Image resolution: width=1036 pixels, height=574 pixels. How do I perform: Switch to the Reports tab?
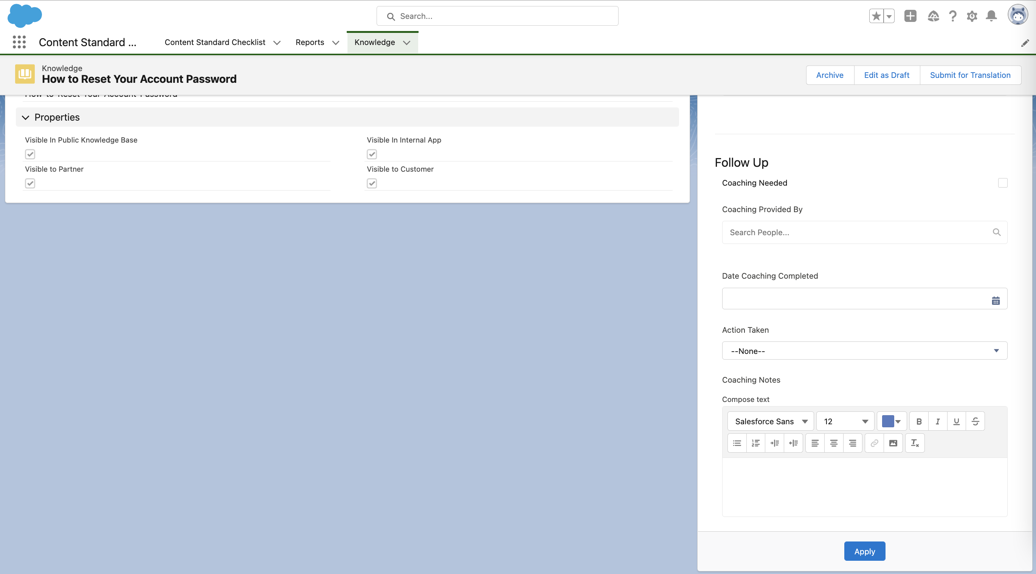309,42
